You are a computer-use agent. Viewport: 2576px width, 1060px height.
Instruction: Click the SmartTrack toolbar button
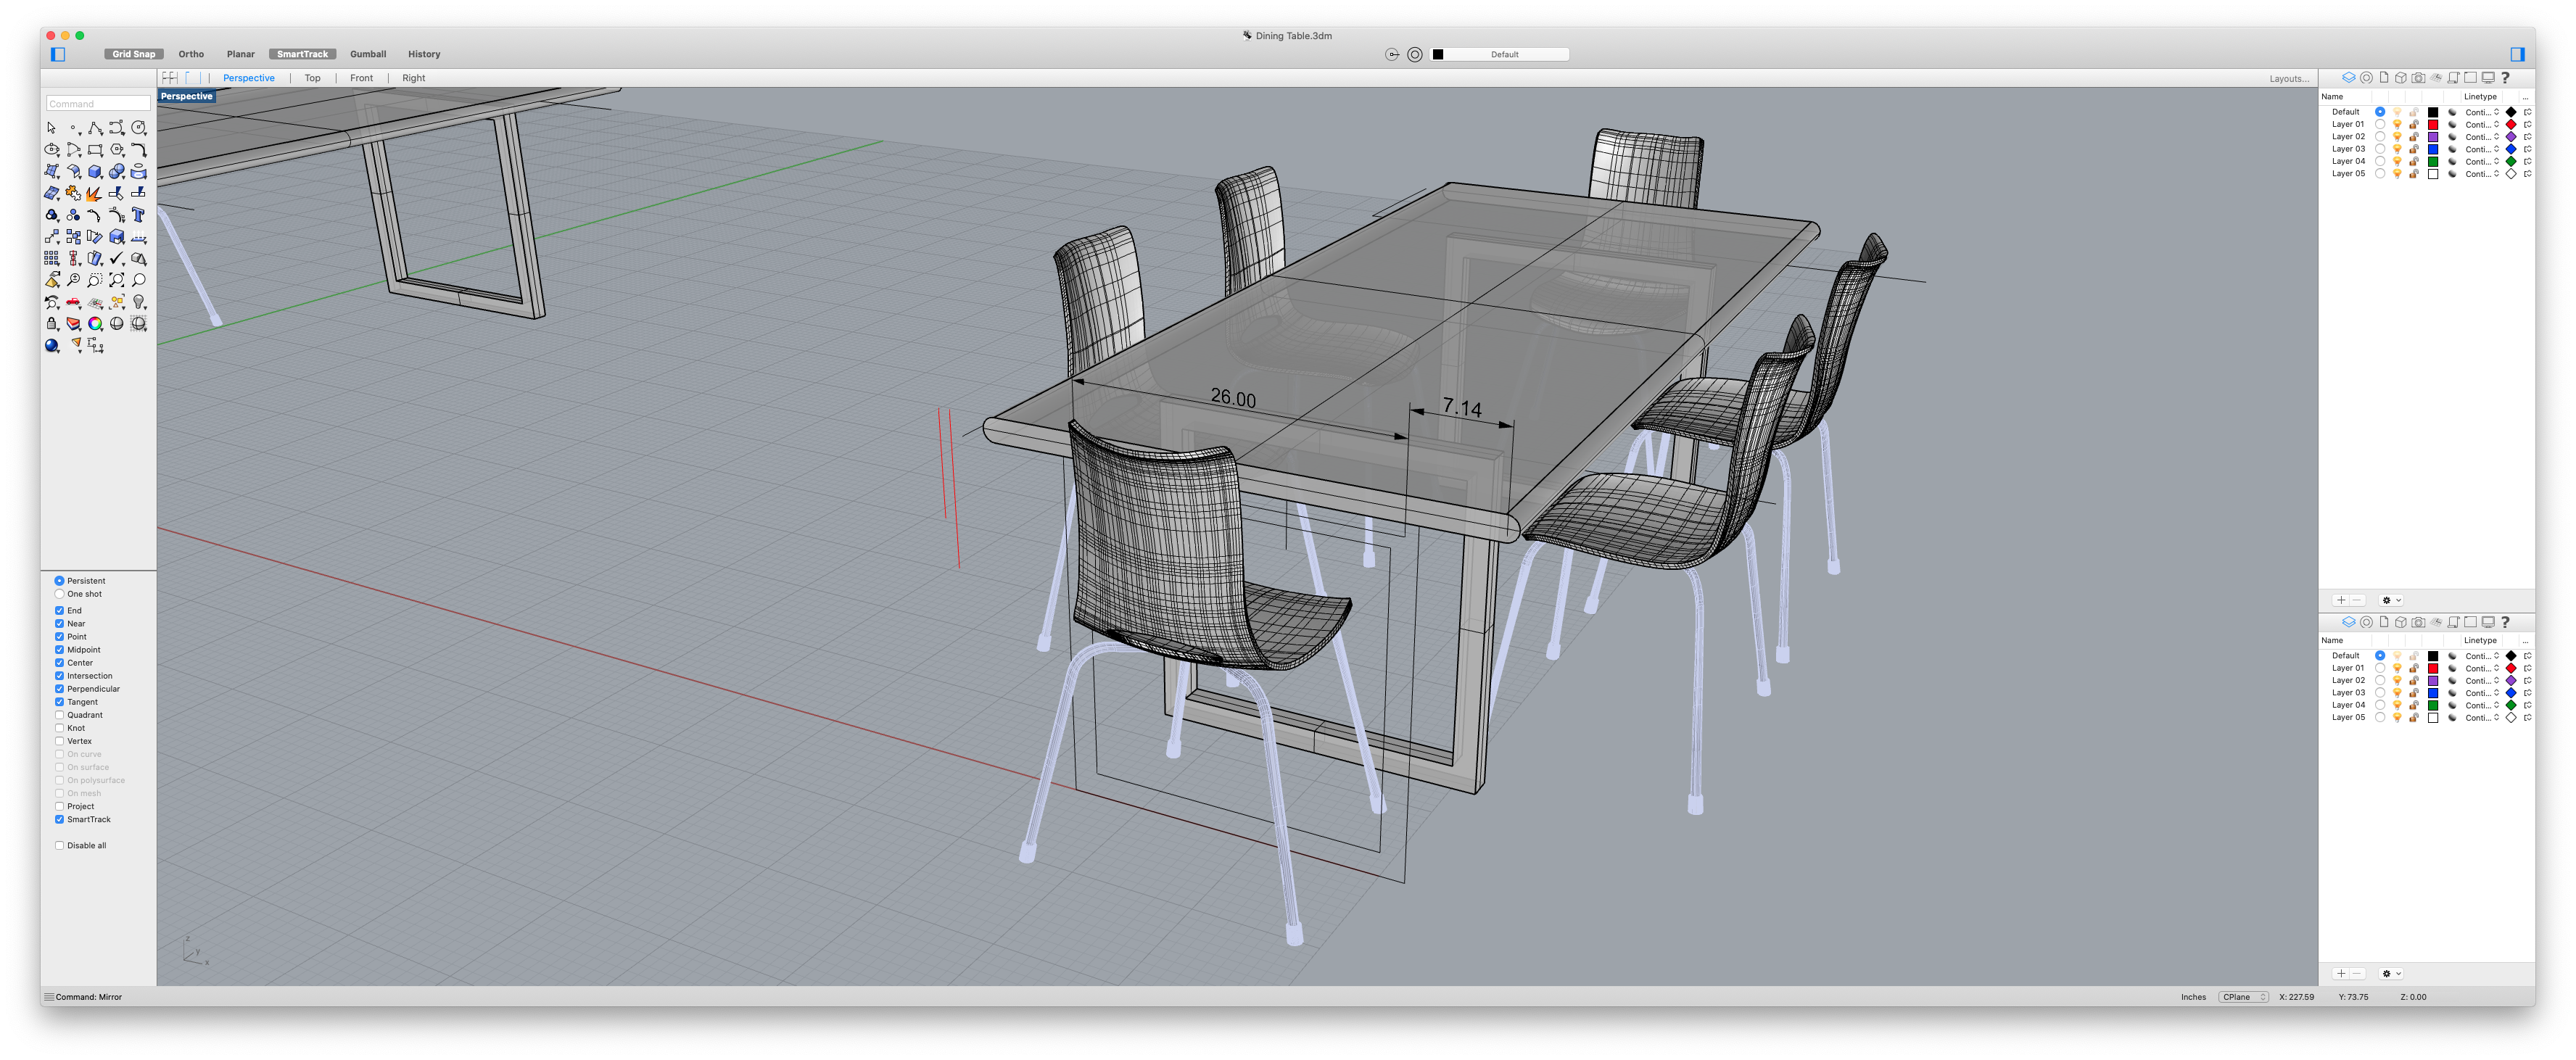click(x=301, y=53)
